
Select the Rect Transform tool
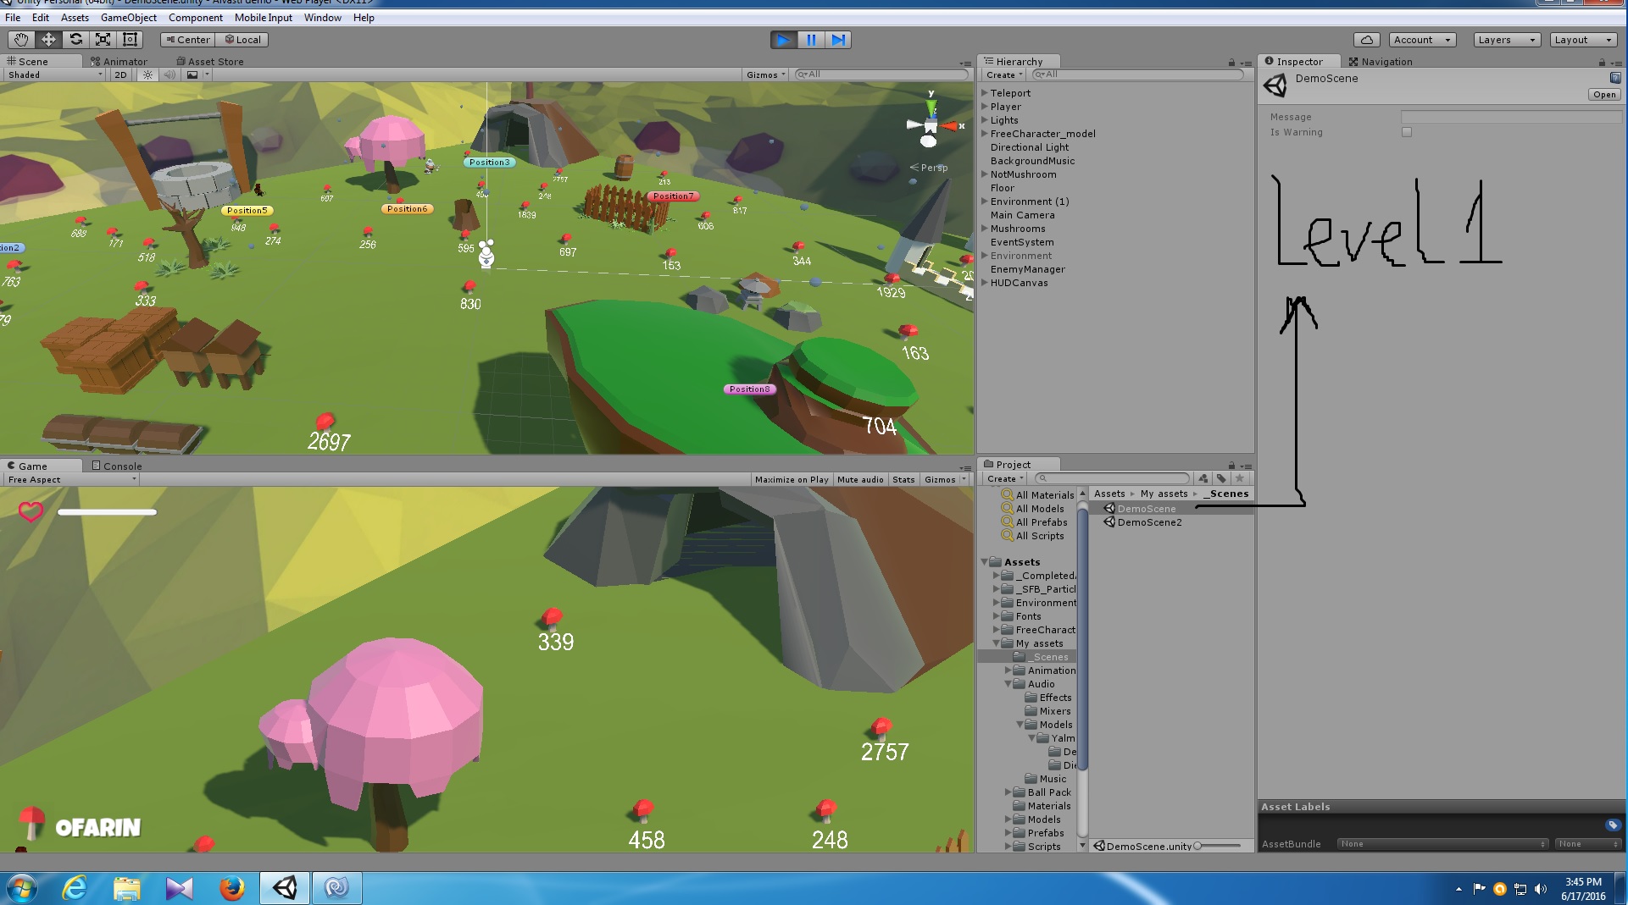click(130, 39)
